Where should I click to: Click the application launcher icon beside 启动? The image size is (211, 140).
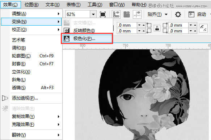pyautogui.click(x=191, y=14)
